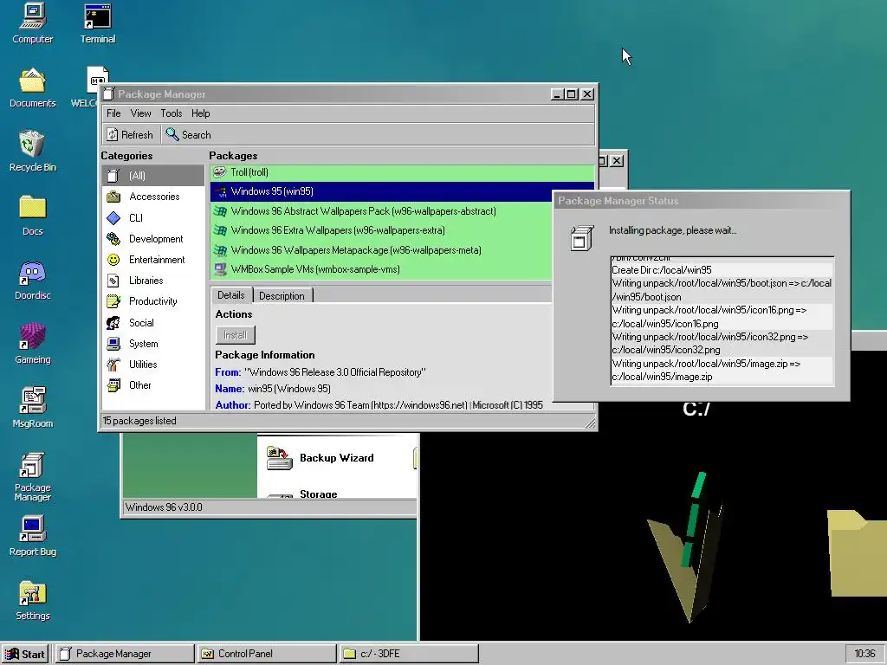The height and width of the screenshot is (665, 887).
Task: Open the Computer desktop icon
Action: (x=32, y=23)
